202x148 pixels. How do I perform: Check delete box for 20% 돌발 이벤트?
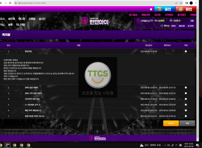point(186,88)
